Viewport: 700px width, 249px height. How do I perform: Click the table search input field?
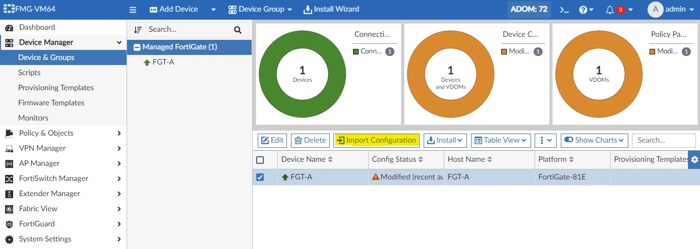click(x=664, y=140)
